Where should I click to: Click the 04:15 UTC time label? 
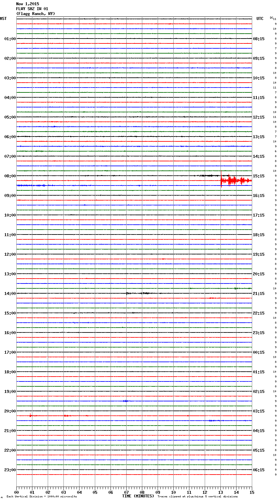click(x=259, y=431)
